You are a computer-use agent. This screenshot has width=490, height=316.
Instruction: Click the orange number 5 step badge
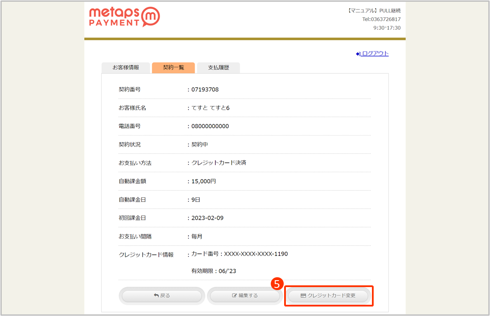click(277, 284)
